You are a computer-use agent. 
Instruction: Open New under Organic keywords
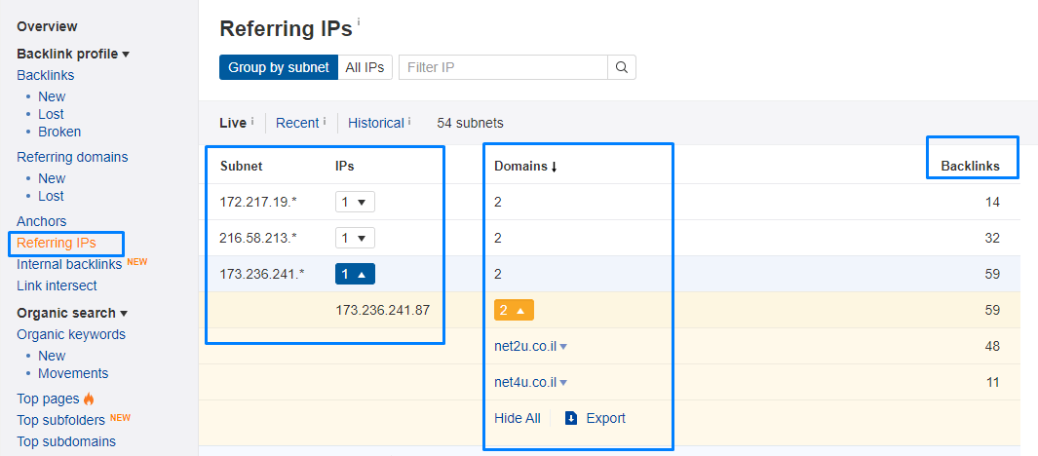(52, 356)
